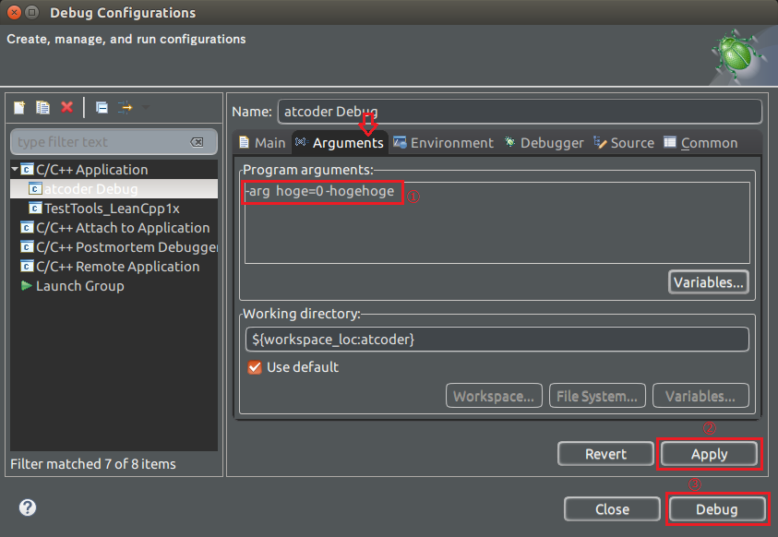
Task: Open the Variables dialog for program arguments
Action: pyautogui.click(x=708, y=281)
